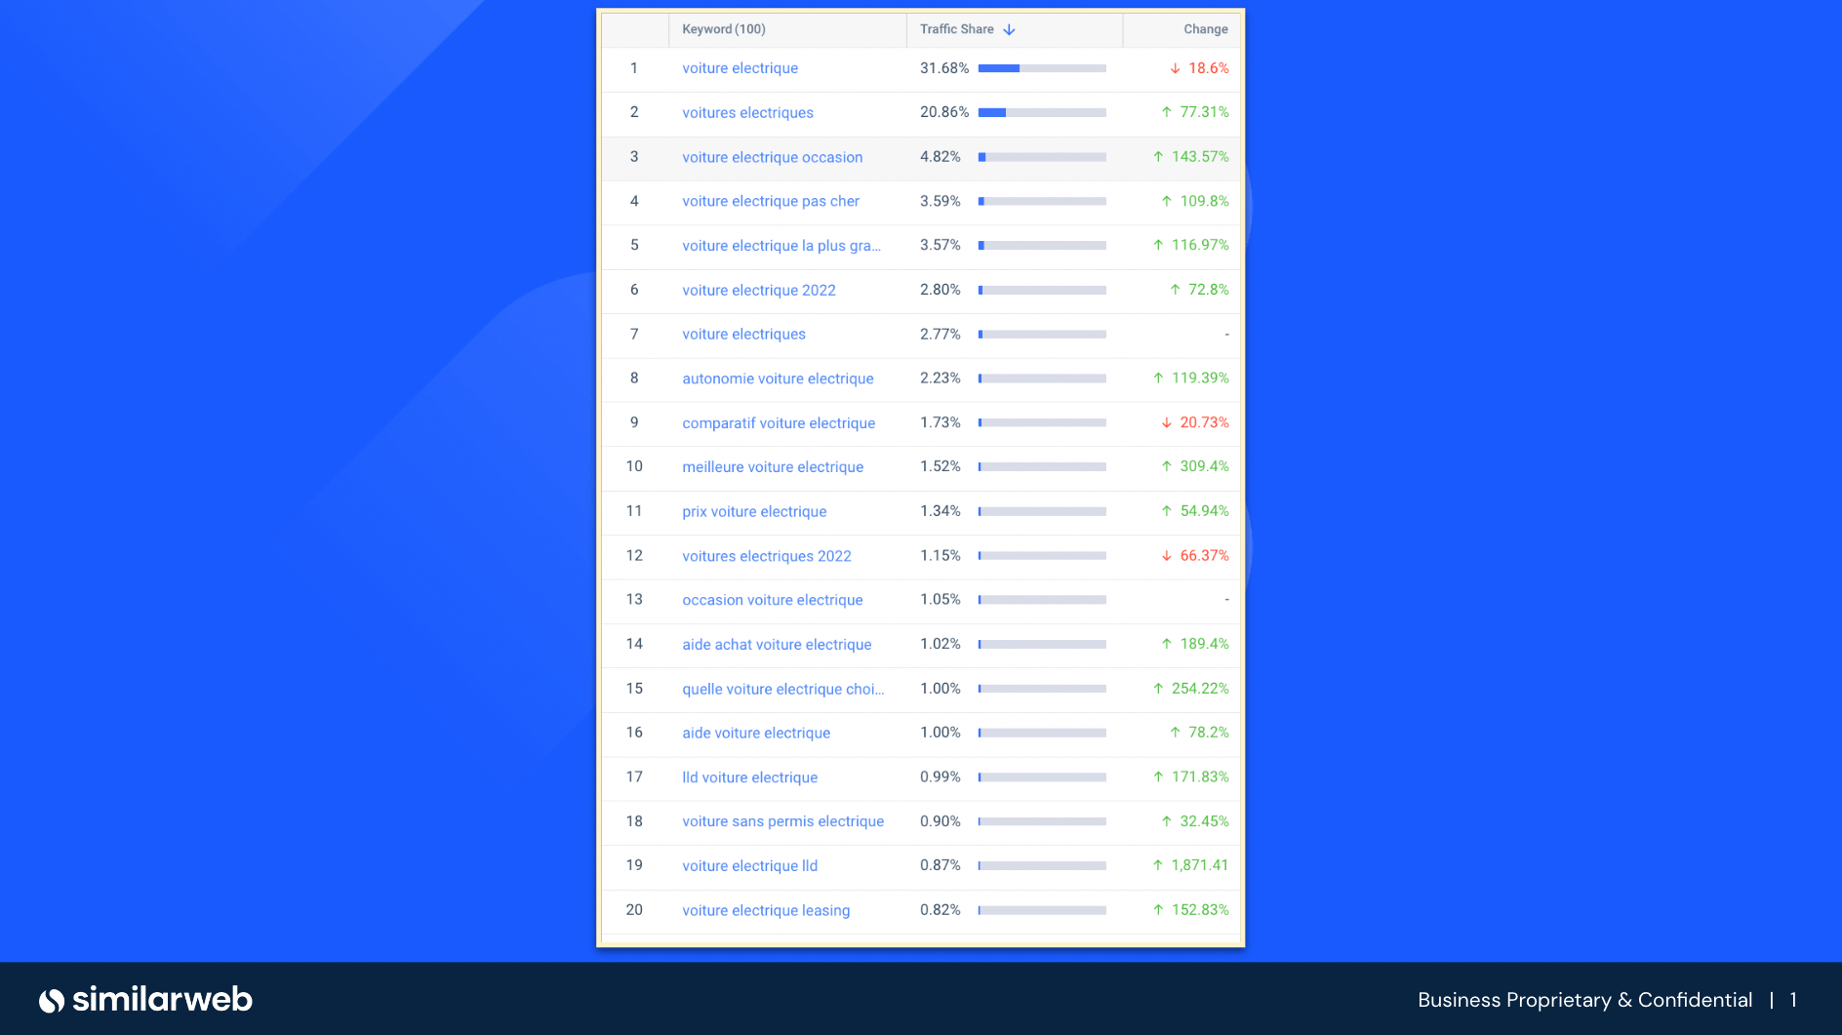This screenshot has height=1035, width=1842.
Task: Sort by the Keyword (100) column header
Action: point(723,29)
